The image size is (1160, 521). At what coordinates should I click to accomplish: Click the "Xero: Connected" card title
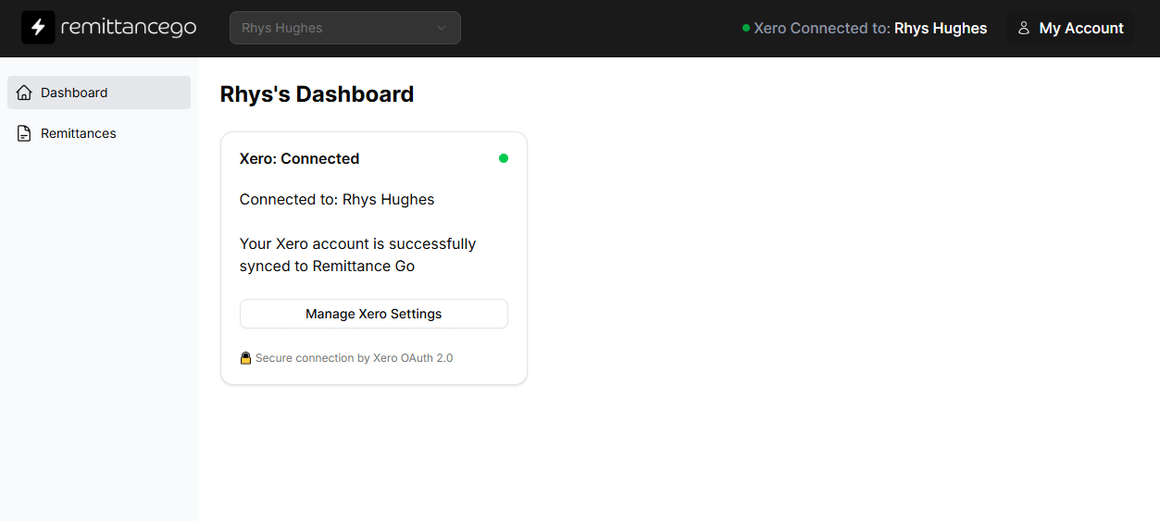coord(299,158)
